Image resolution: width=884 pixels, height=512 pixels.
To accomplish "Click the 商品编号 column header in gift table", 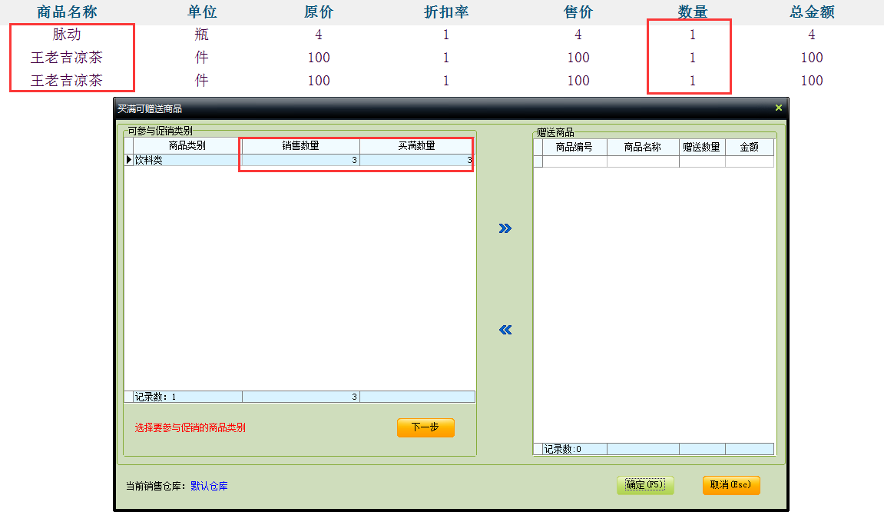I will 574,148.
